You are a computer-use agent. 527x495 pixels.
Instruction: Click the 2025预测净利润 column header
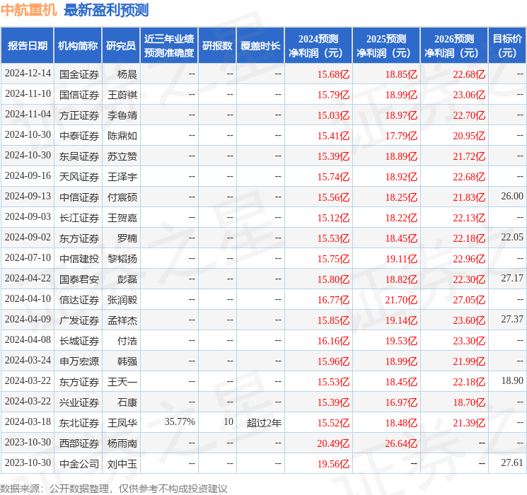click(386, 46)
